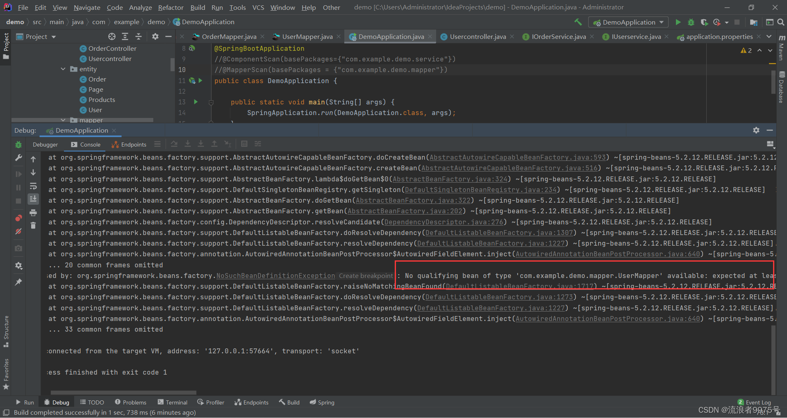Open AbstractAutowireCapableBeanFactory.java:593 link
The height and width of the screenshot is (418, 787).
(517, 158)
